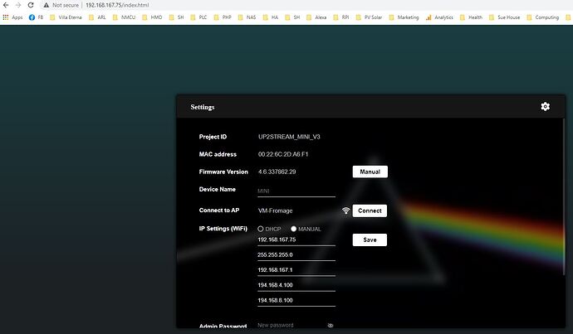573x334 pixels.
Task: Open the FB Facebook bookmark
Action: 36,17
